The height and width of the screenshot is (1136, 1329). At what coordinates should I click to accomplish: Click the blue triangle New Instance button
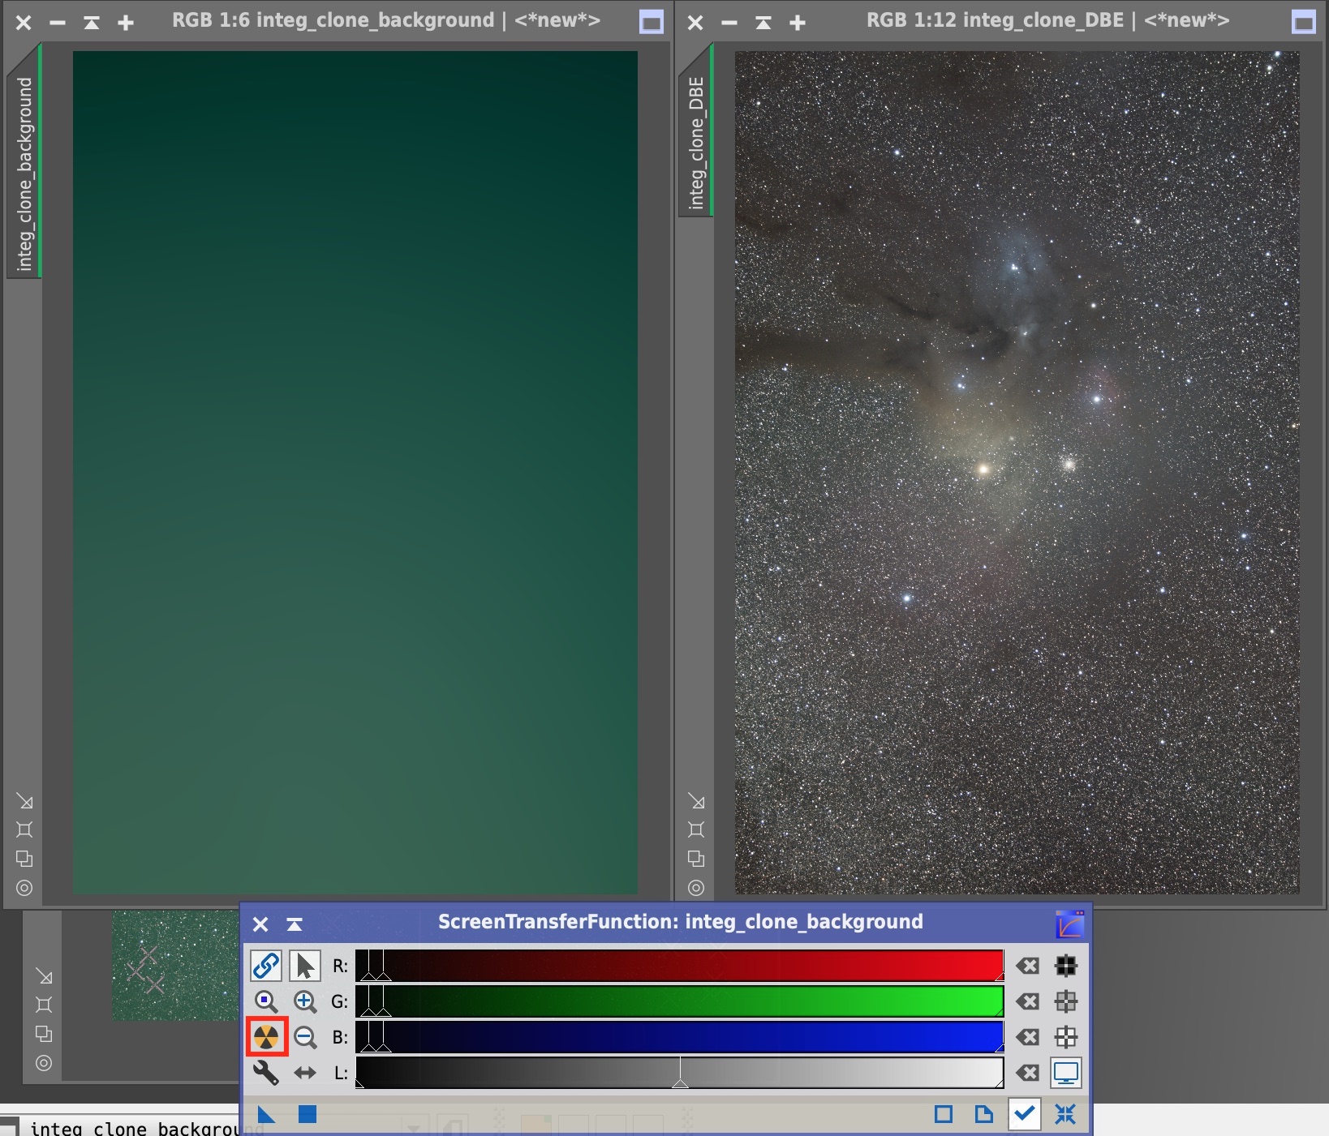point(266,1114)
